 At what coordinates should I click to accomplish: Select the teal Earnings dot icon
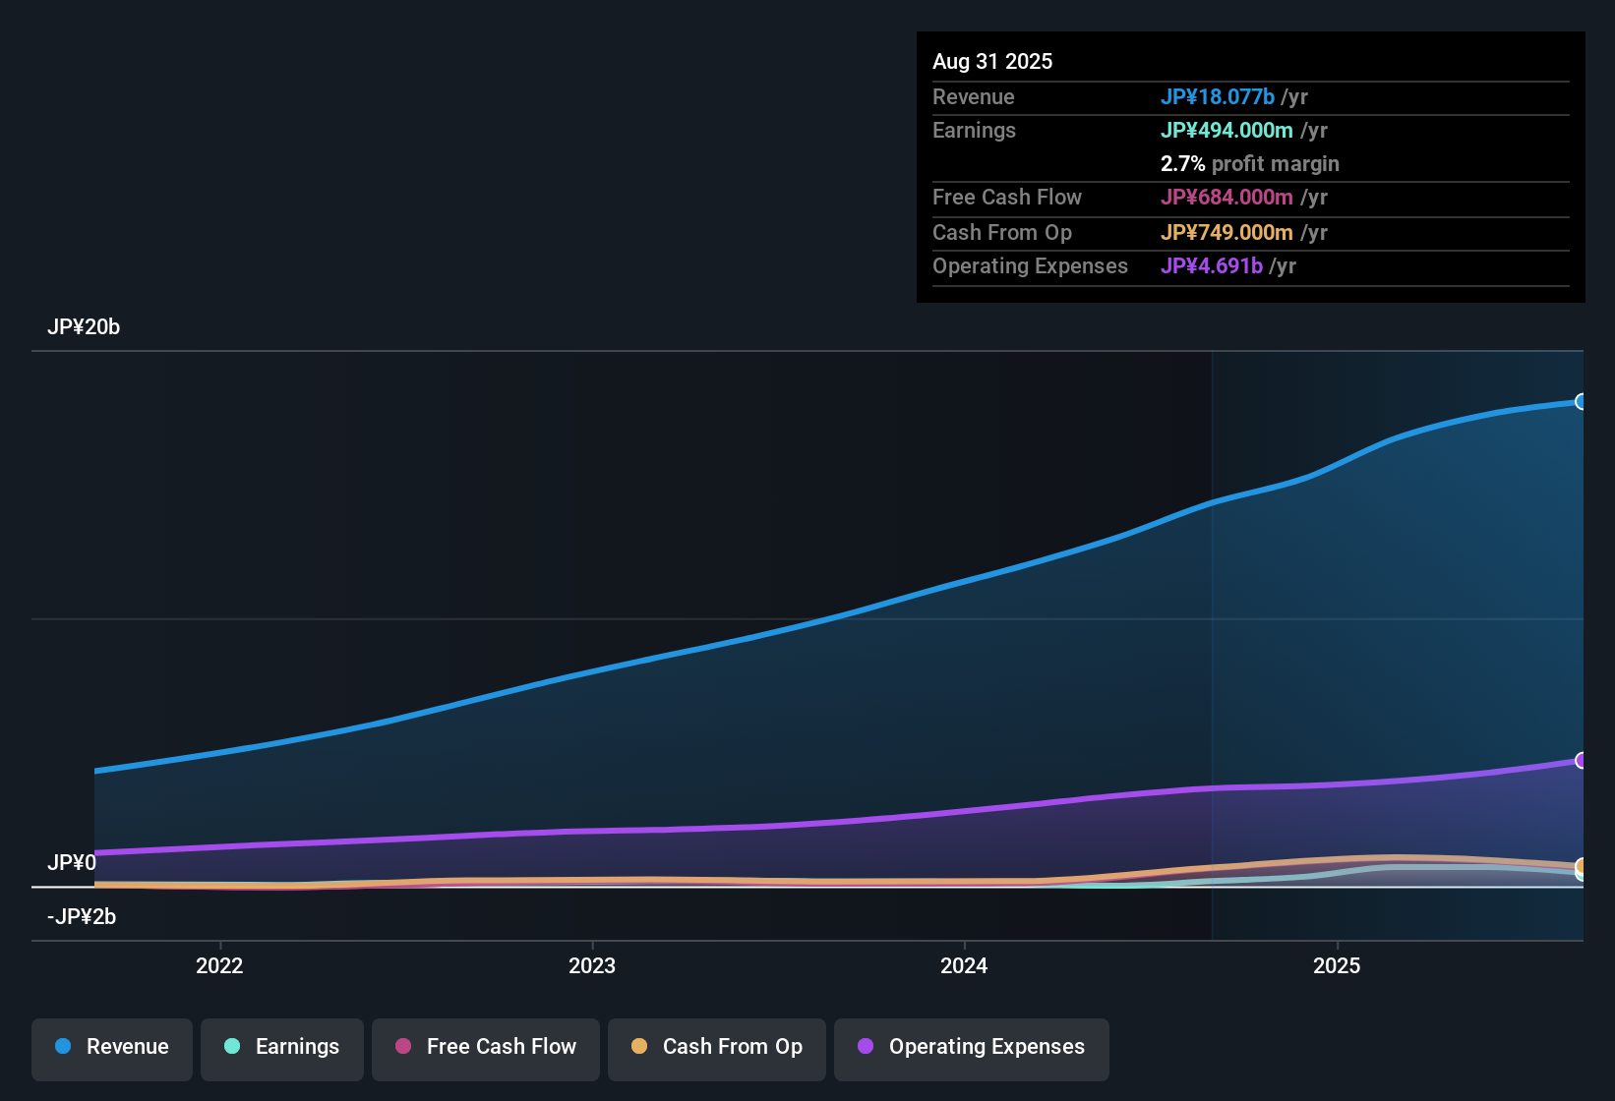pyautogui.click(x=232, y=1047)
